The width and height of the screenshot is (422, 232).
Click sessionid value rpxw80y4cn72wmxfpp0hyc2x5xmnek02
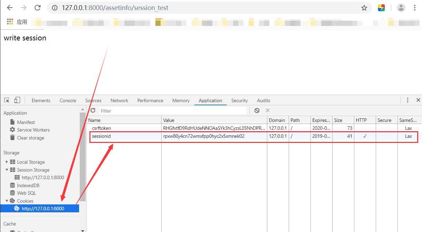tap(204, 136)
